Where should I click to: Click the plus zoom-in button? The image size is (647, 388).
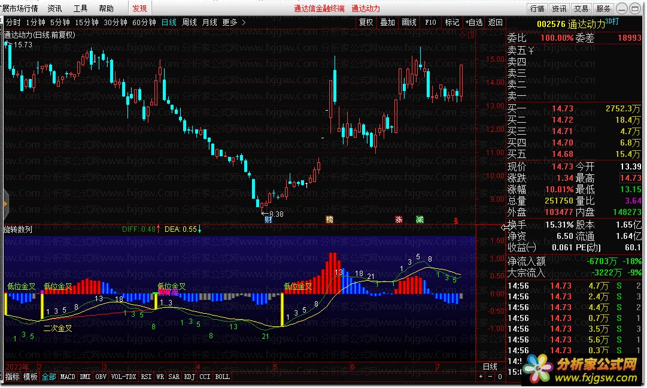pos(481,377)
